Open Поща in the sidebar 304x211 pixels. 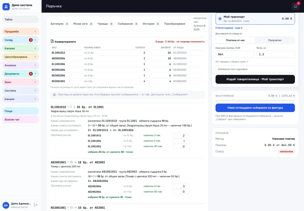coord(21,111)
